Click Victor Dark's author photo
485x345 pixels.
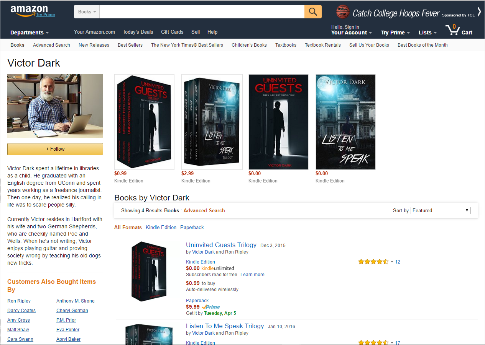tap(55, 106)
